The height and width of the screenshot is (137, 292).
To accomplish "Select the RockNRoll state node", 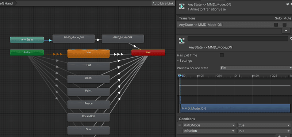I will pyautogui.click(x=88, y=117).
